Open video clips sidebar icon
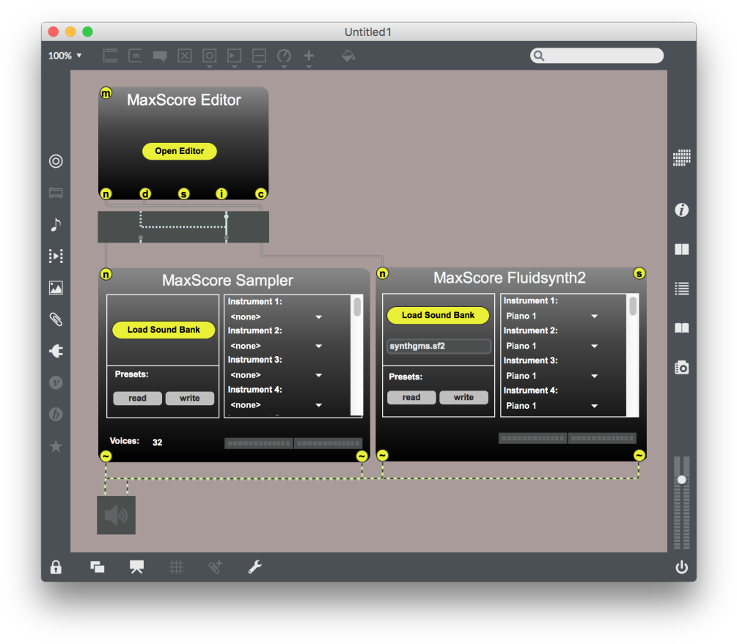Screen dimensions: 737x644 (56, 256)
